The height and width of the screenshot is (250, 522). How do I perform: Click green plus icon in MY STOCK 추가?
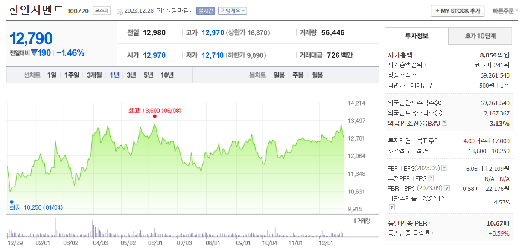(x=437, y=11)
